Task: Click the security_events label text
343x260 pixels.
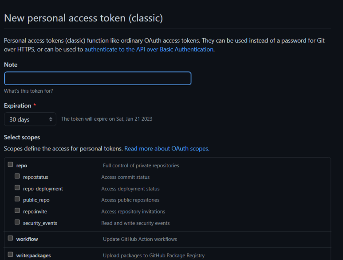Action: 40,223
